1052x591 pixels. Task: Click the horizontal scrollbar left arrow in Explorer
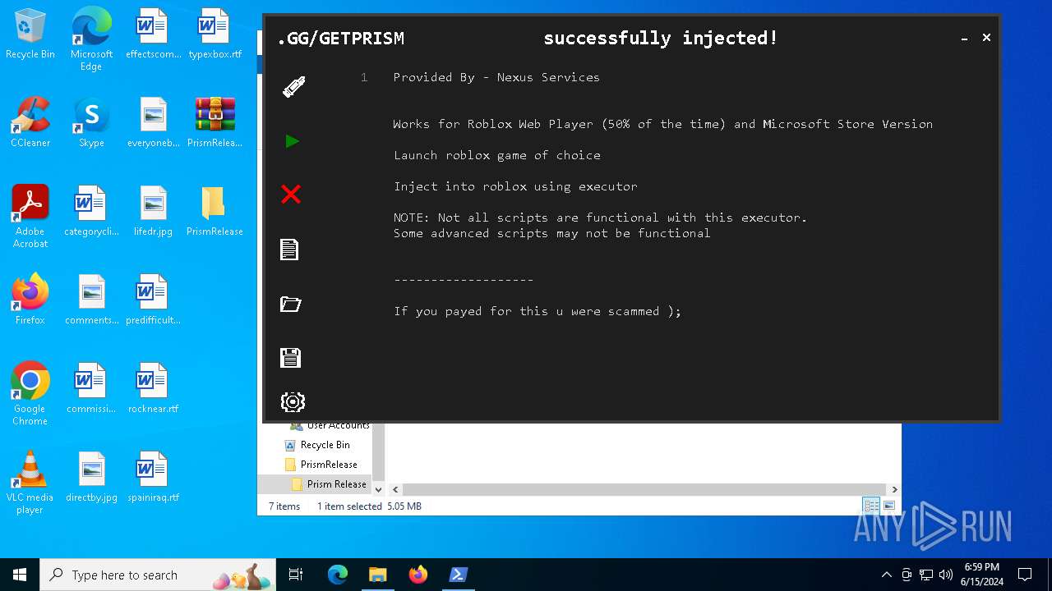395,489
